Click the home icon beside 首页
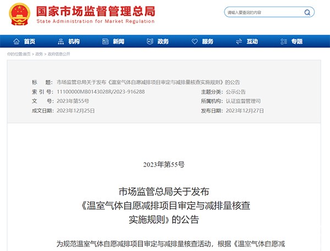This screenshot has height=251, width=330. click(x=16, y=42)
